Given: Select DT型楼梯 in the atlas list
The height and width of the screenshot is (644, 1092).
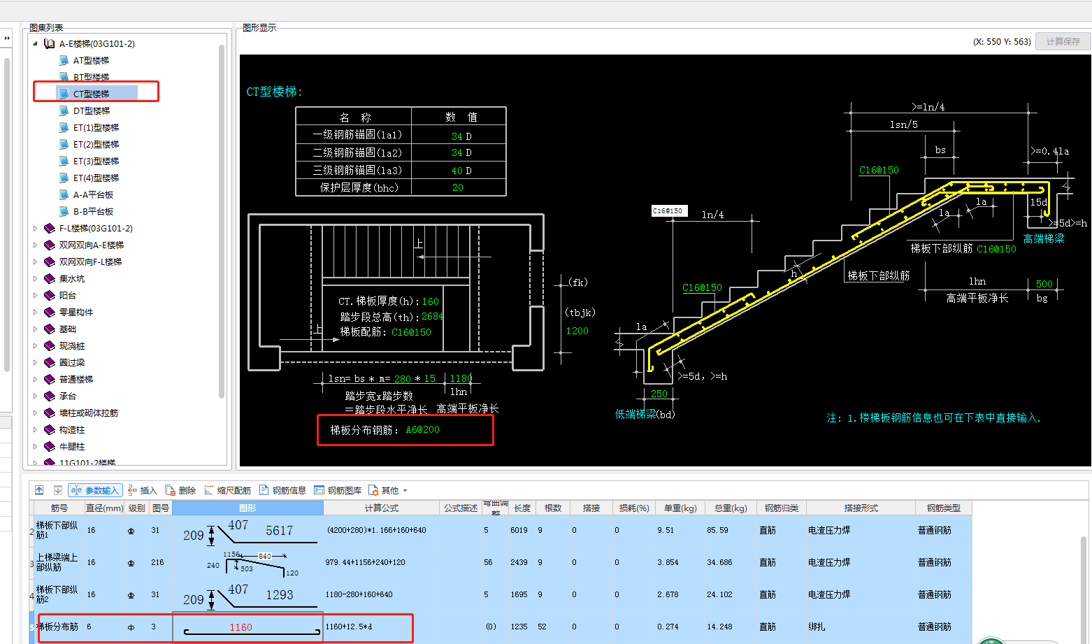Looking at the screenshot, I should (92, 110).
